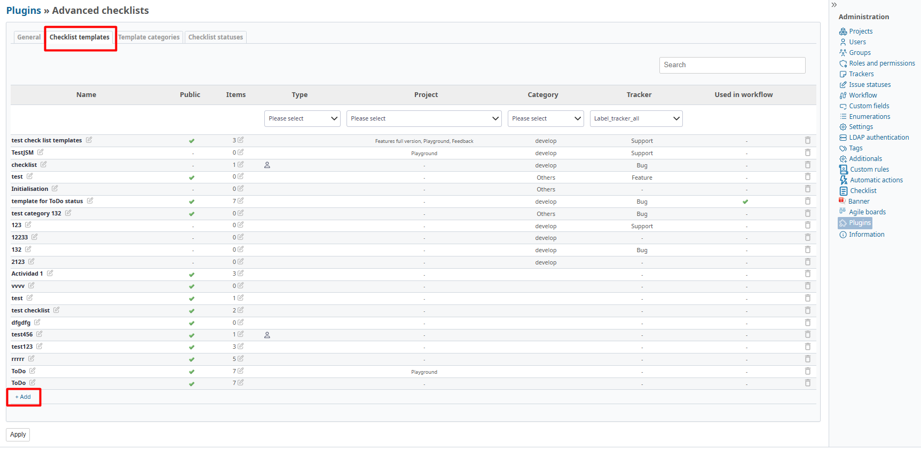Edit items of 'test check list templates'
This screenshot has height=450, width=921.
tap(240, 140)
